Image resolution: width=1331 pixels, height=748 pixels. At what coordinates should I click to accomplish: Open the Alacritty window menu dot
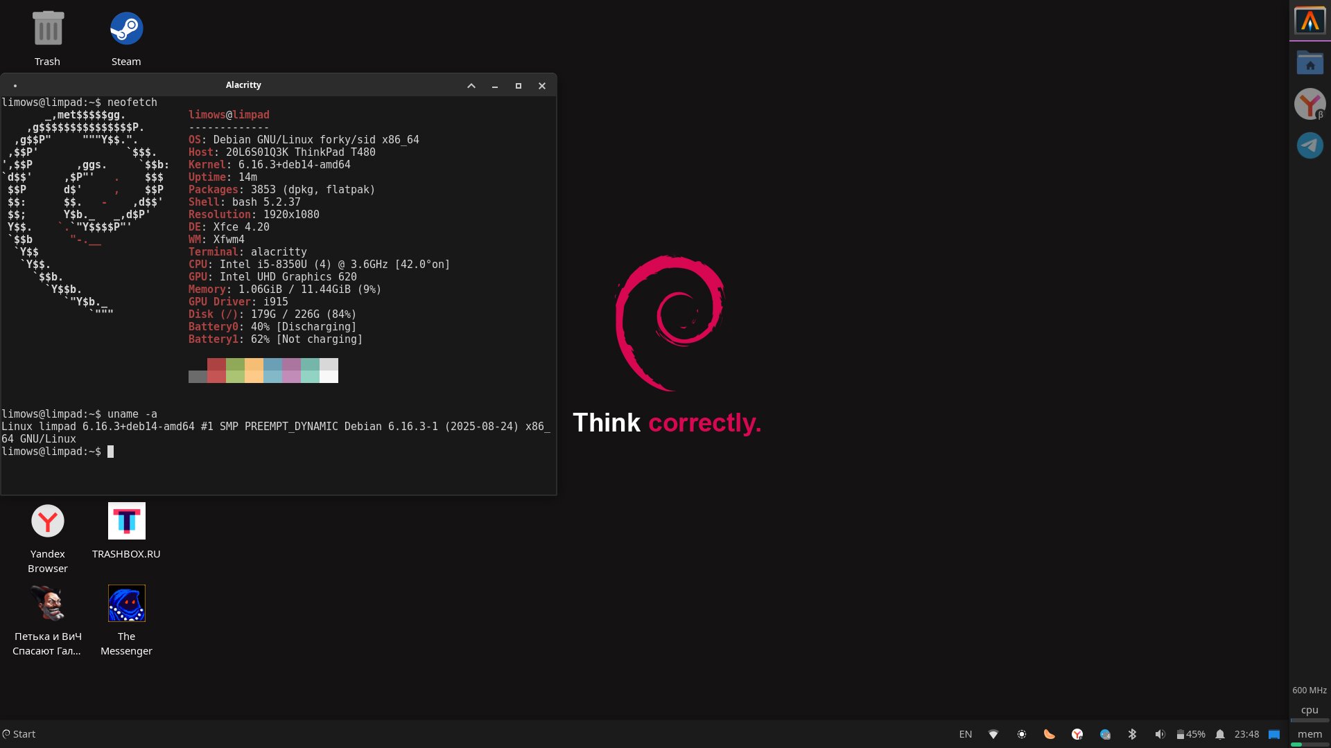[x=15, y=86]
